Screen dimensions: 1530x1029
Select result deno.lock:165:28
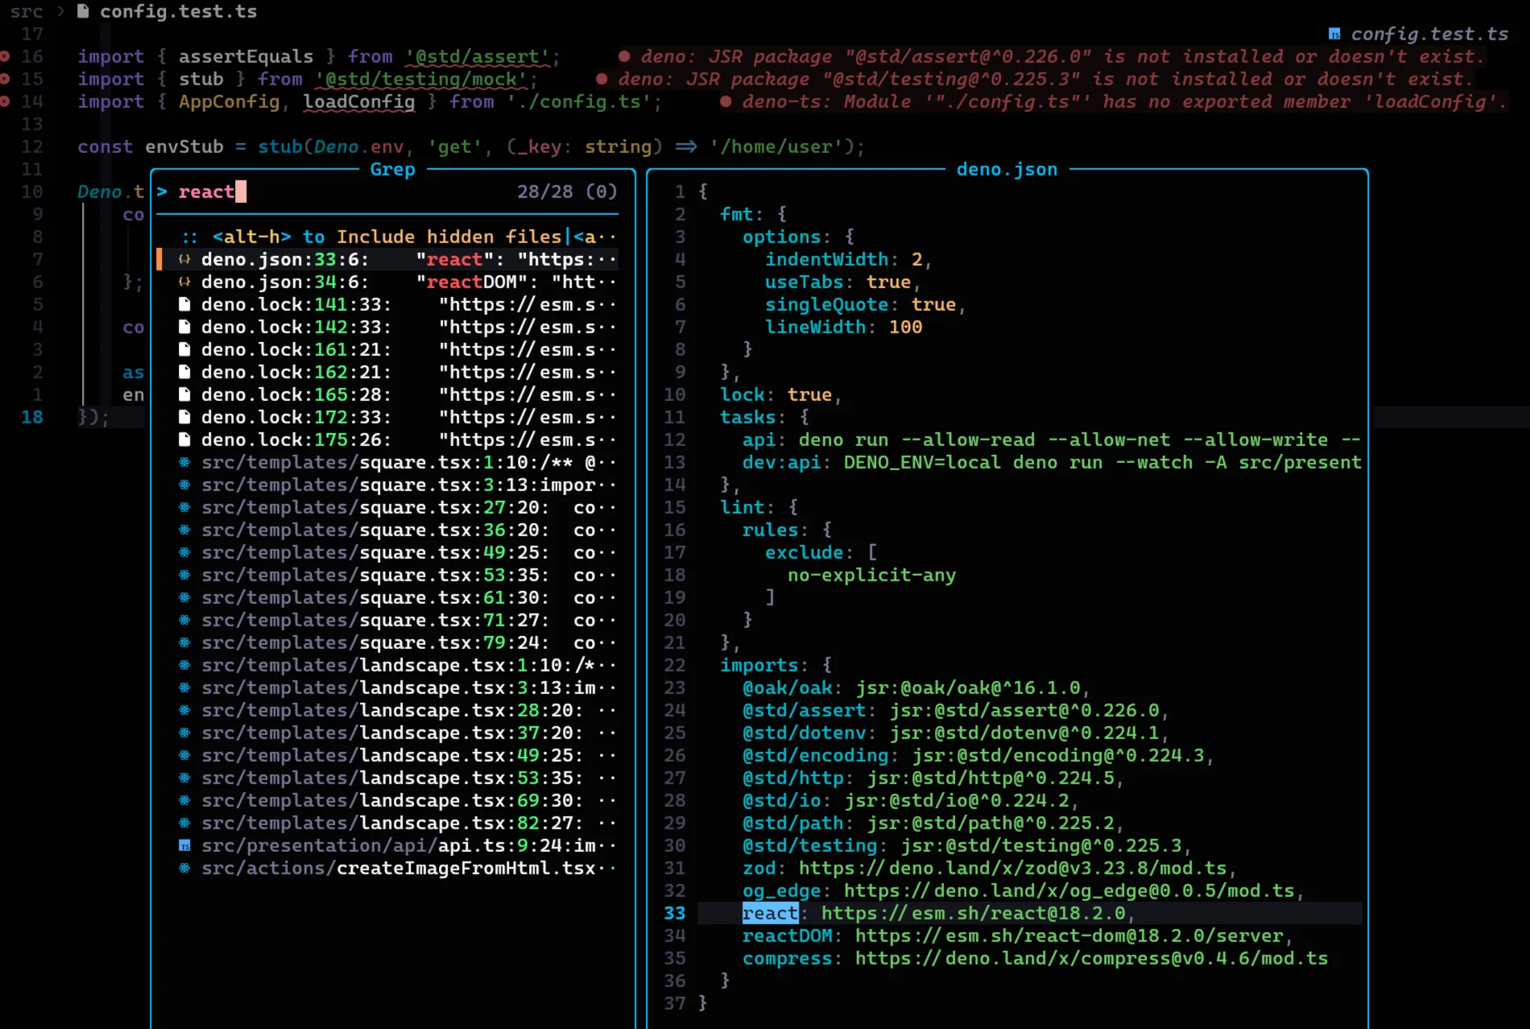[388, 395]
